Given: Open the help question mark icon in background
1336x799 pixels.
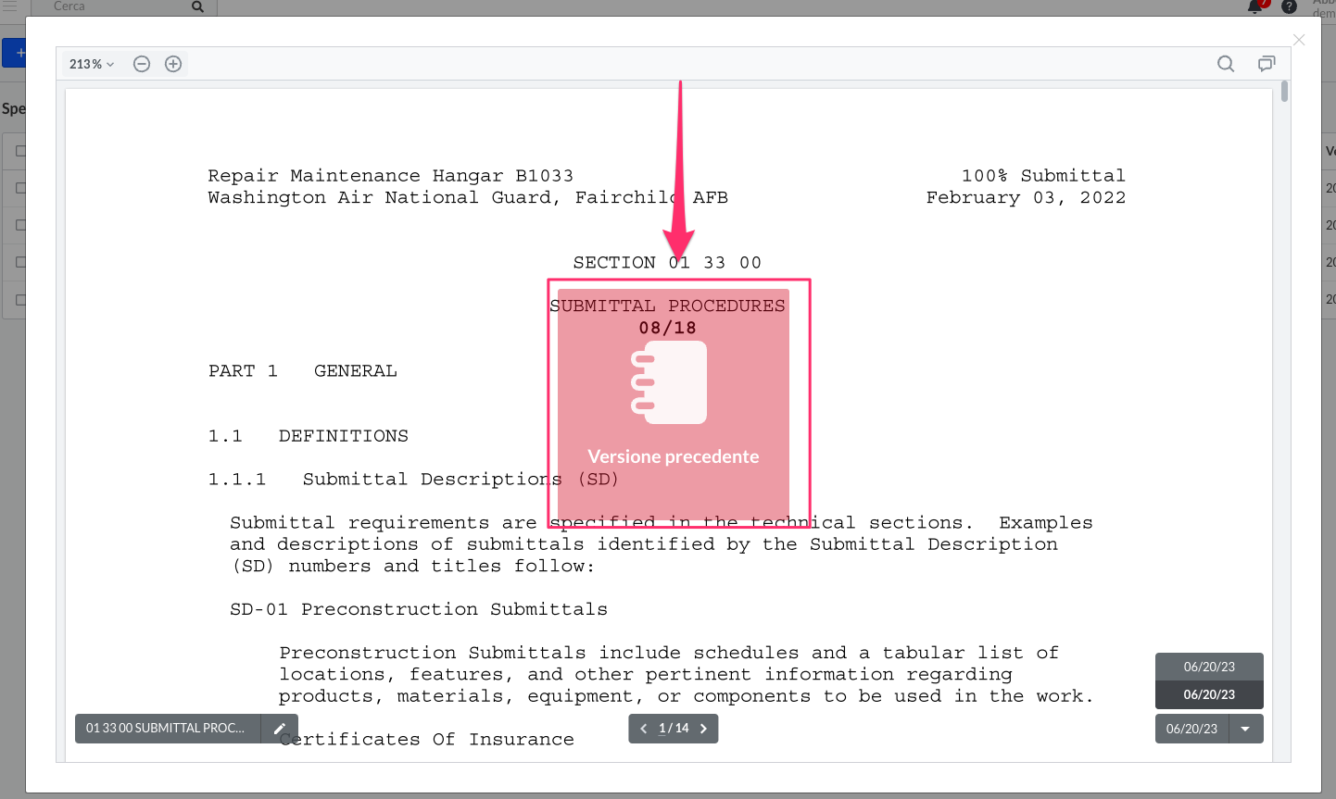Looking at the screenshot, I should point(1289,6).
